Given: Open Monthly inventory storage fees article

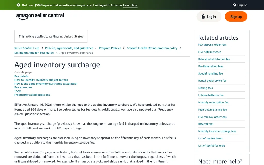Looking at the screenshot, I should click(x=217, y=131).
